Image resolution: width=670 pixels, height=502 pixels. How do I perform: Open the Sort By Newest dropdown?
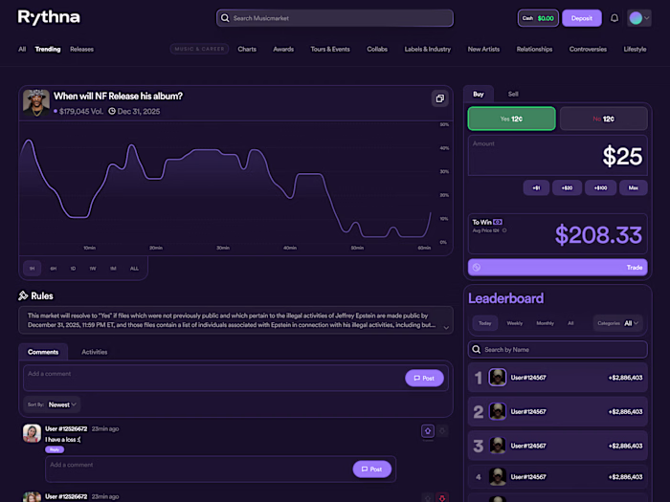coord(52,404)
